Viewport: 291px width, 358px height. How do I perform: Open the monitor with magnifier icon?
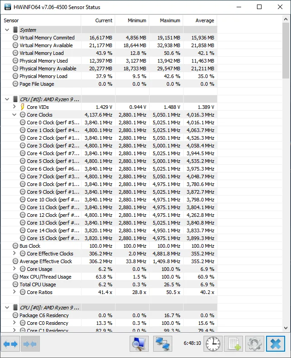(139, 343)
